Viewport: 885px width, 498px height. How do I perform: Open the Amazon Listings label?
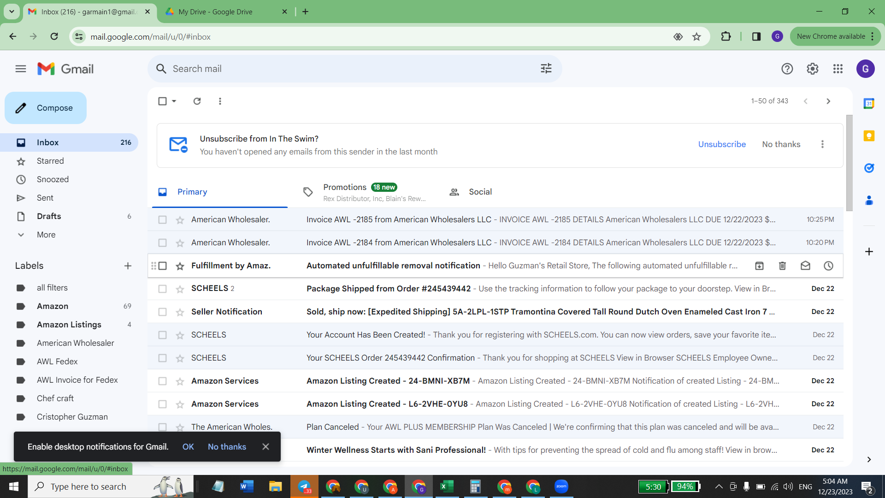(x=69, y=325)
